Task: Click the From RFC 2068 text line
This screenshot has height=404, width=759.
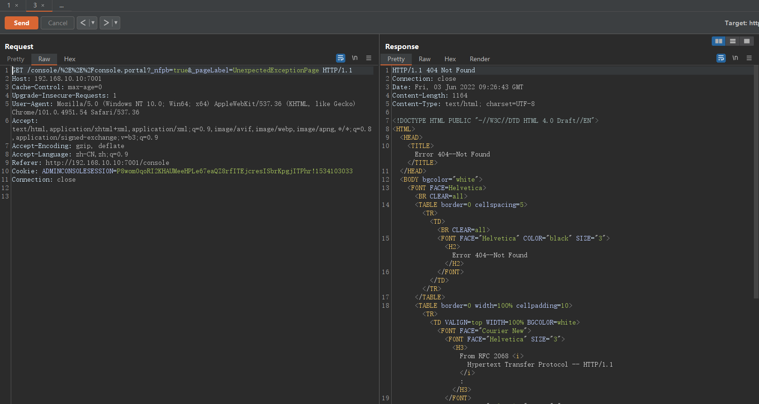Action: tap(491, 356)
